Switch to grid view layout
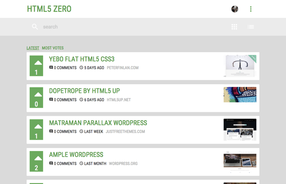 (235, 27)
